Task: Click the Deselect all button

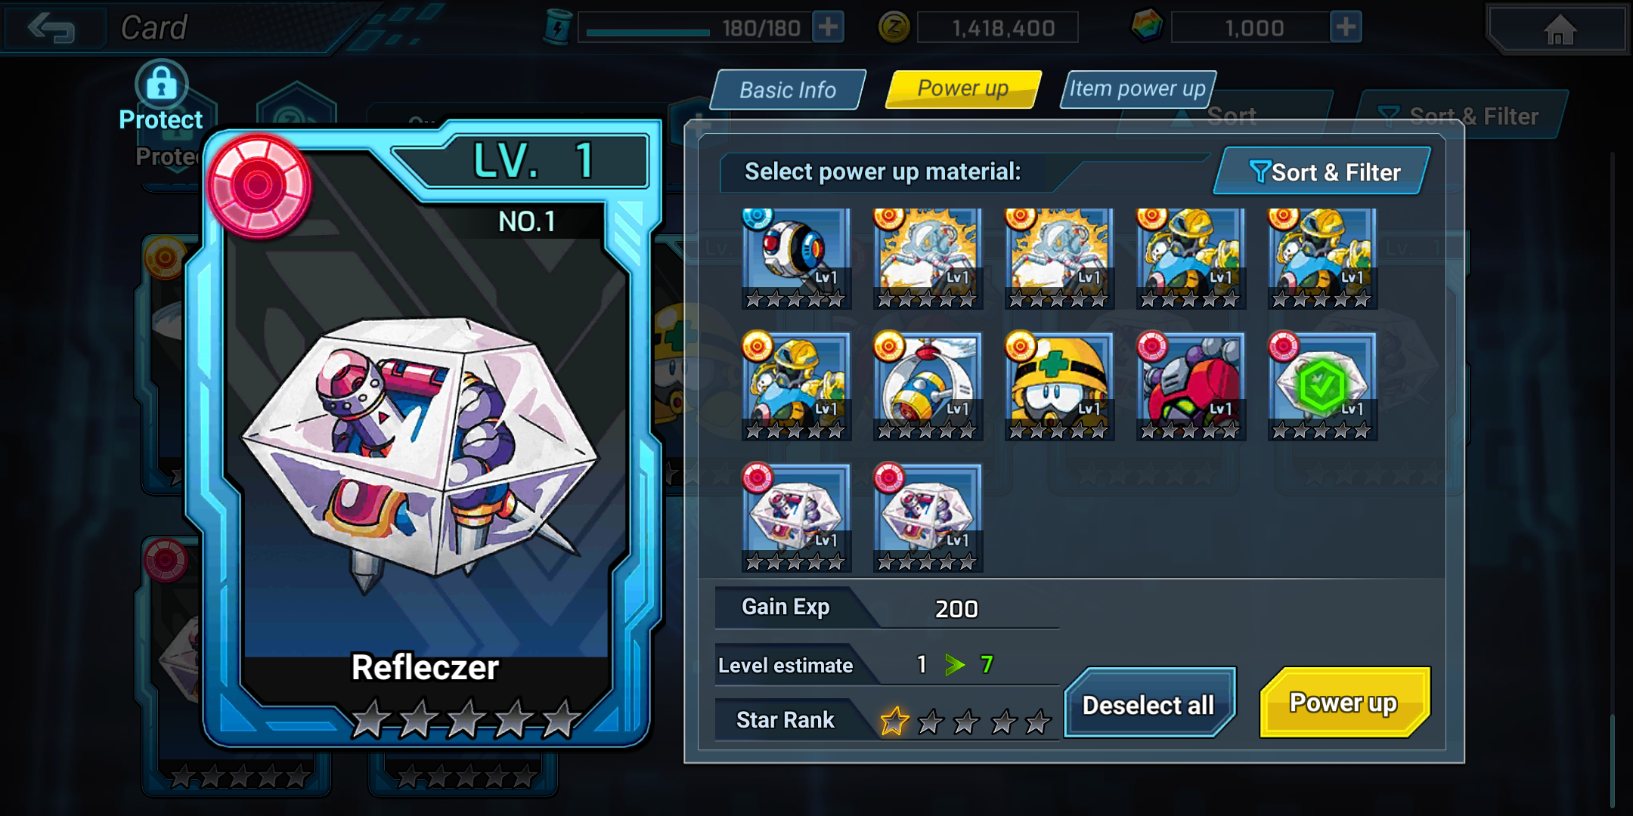Action: 1149,704
